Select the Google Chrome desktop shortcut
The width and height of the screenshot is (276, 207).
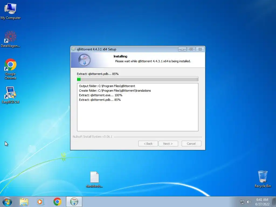(x=11, y=69)
